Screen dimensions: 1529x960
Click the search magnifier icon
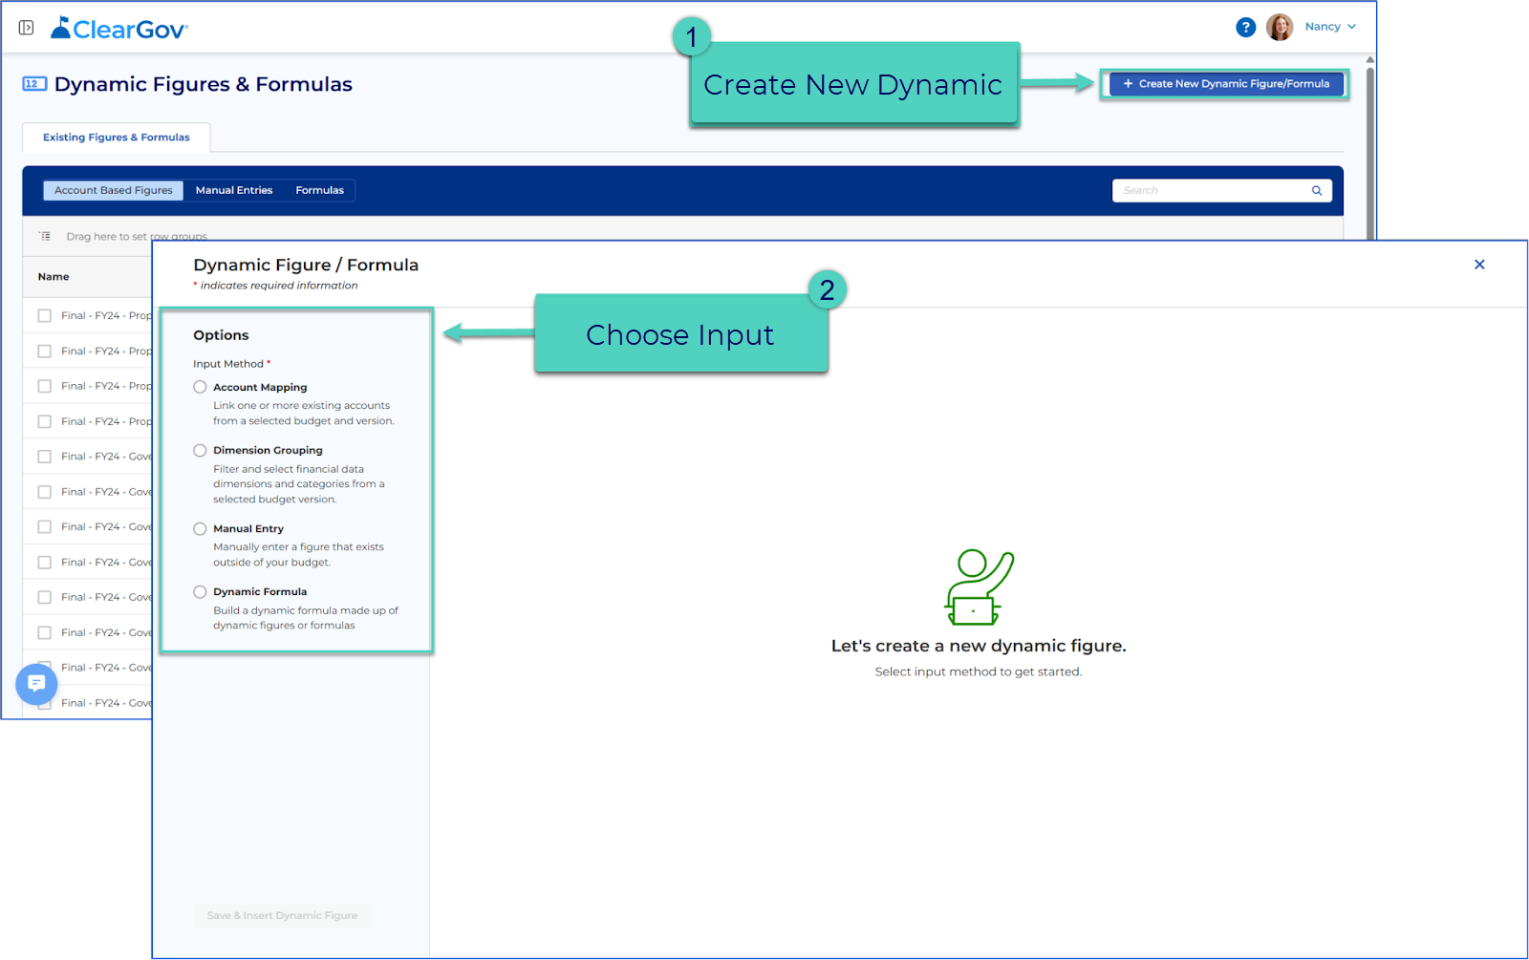point(1317,191)
